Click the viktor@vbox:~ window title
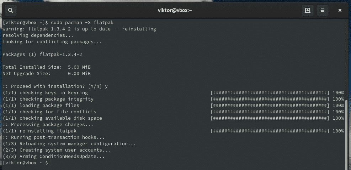This screenshot has height=170, width=351. coord(175,10)
